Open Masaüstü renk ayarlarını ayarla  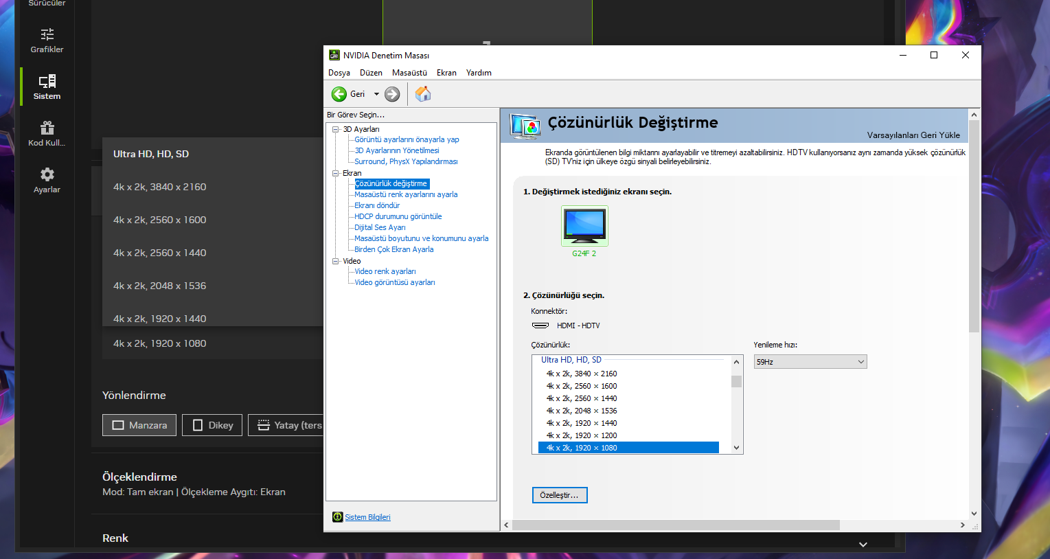(x=406, y=194)
